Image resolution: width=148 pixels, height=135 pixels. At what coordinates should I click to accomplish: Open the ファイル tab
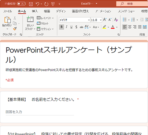(x=8, y=11)
